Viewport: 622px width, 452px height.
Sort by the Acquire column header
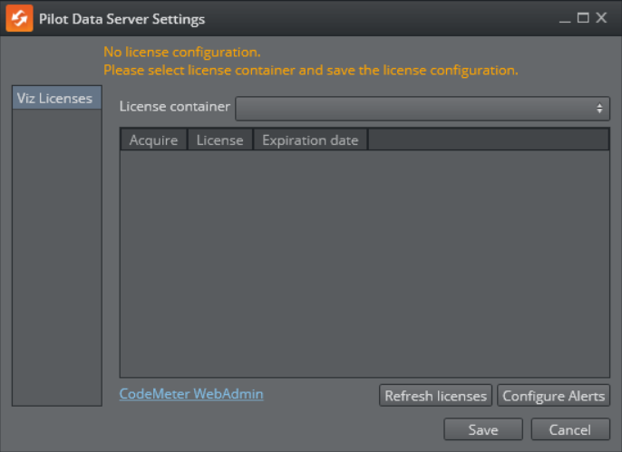153,139
